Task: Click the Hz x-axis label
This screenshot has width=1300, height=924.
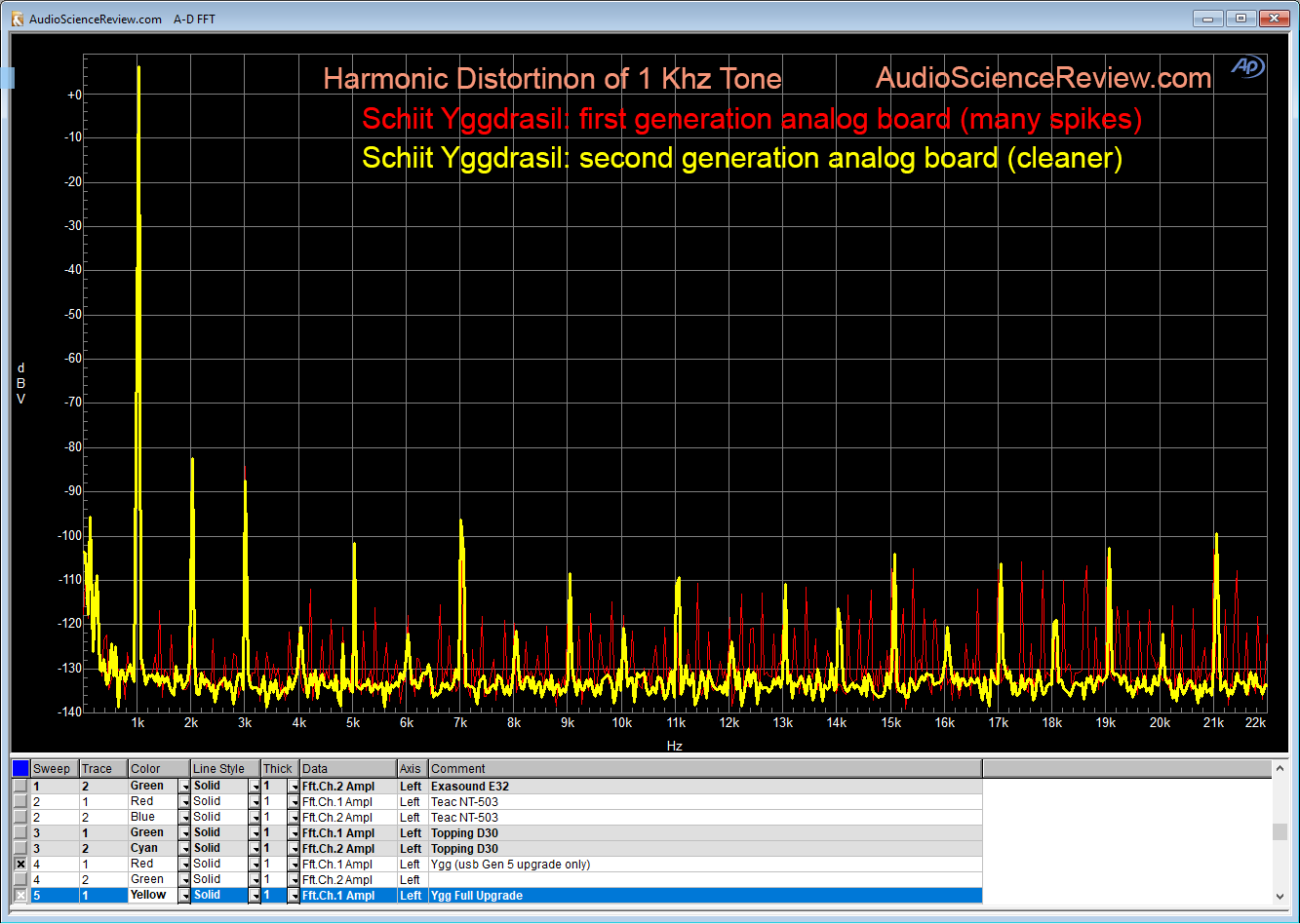Action: point(675,745)
